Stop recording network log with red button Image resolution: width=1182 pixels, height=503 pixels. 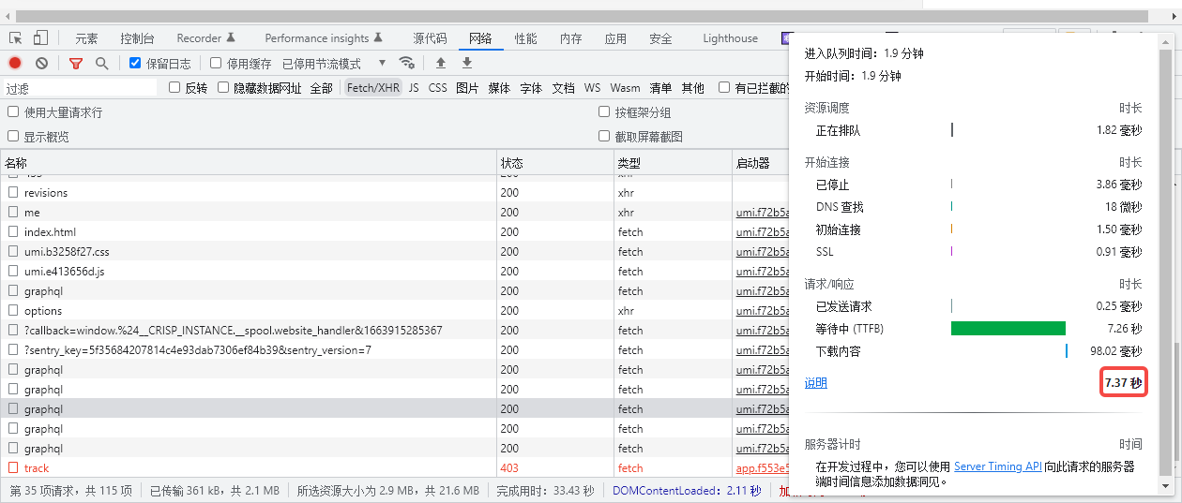click(15, 64)
